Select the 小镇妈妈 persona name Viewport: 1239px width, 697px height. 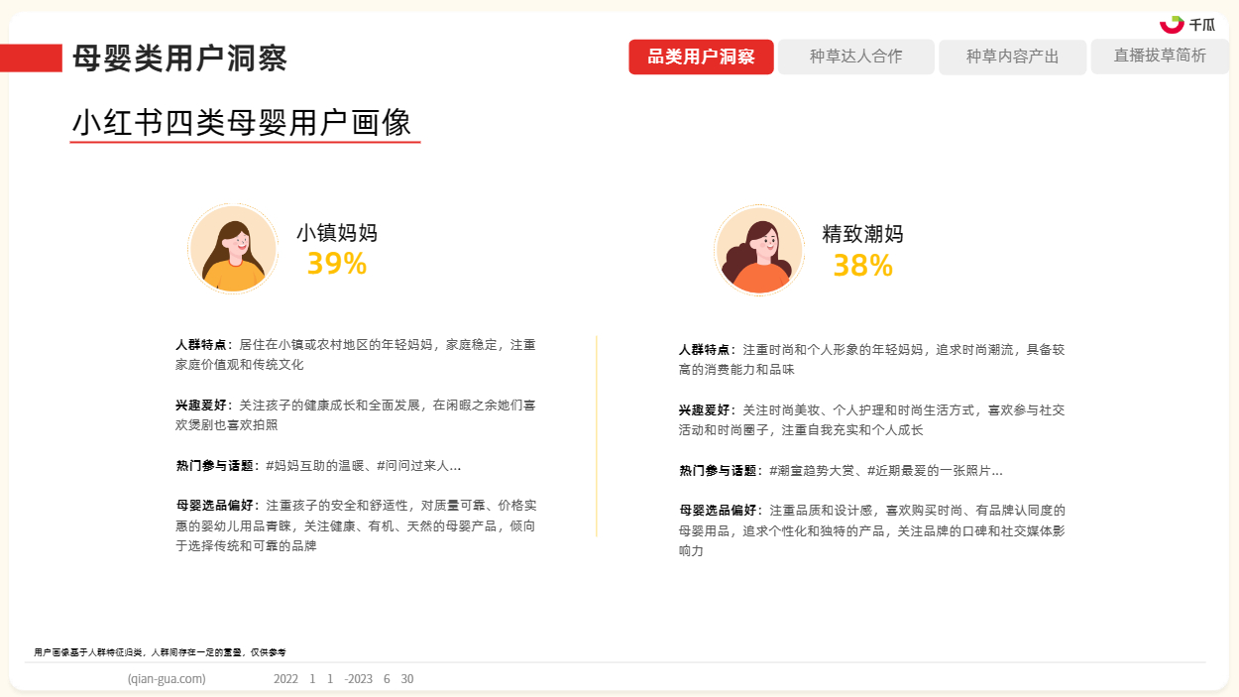[337, 234]
